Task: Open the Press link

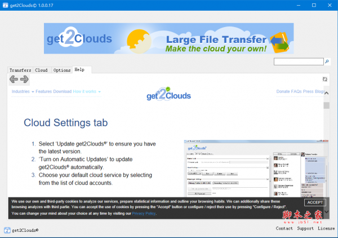Action: (x=308, y=91)
